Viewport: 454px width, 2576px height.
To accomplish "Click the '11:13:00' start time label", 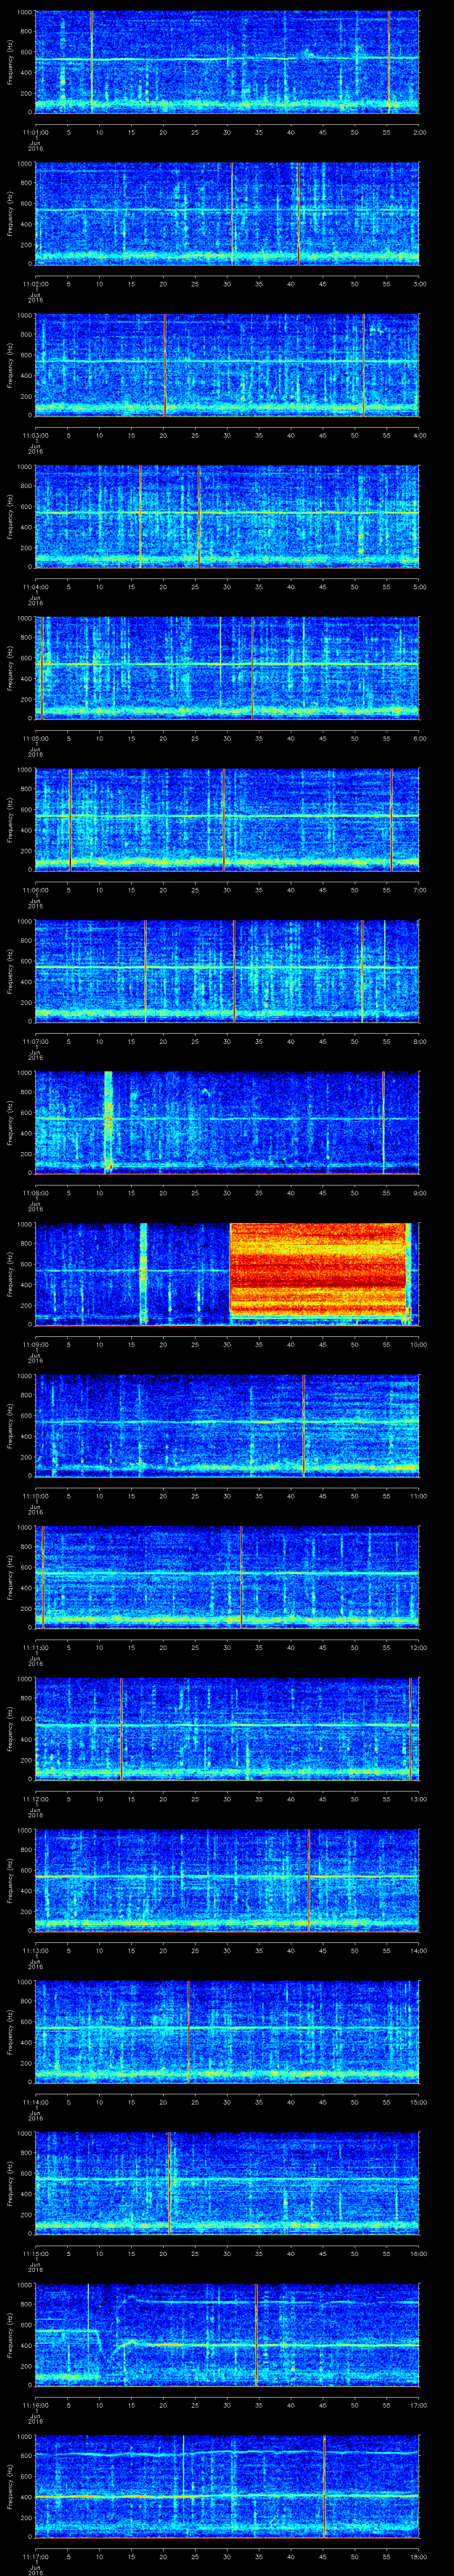I will (35, 1950).
